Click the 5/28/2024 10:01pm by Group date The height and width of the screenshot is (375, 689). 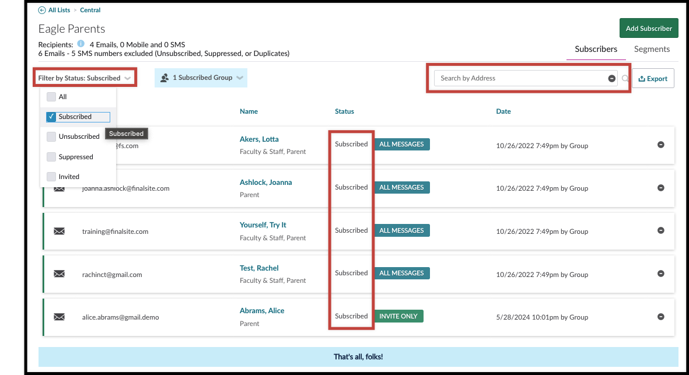pyautogui.click(x=542, y=317)
